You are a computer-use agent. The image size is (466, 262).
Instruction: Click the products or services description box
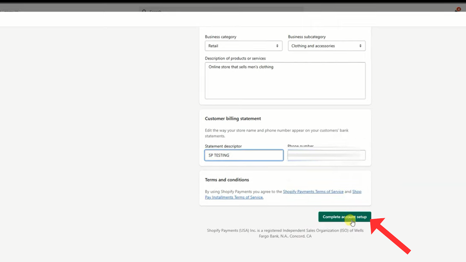(285, 81)
